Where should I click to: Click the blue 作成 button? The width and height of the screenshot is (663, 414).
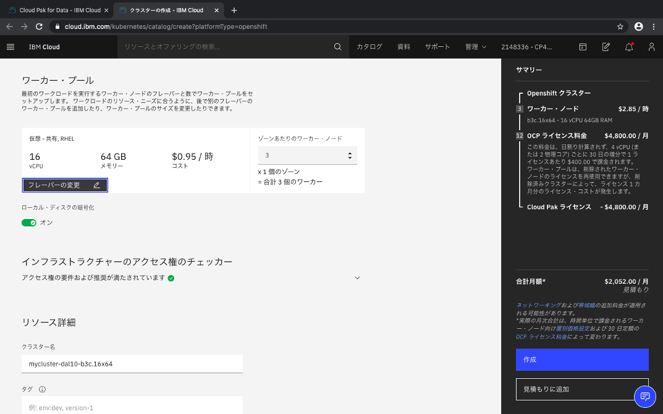coord(582,360)
